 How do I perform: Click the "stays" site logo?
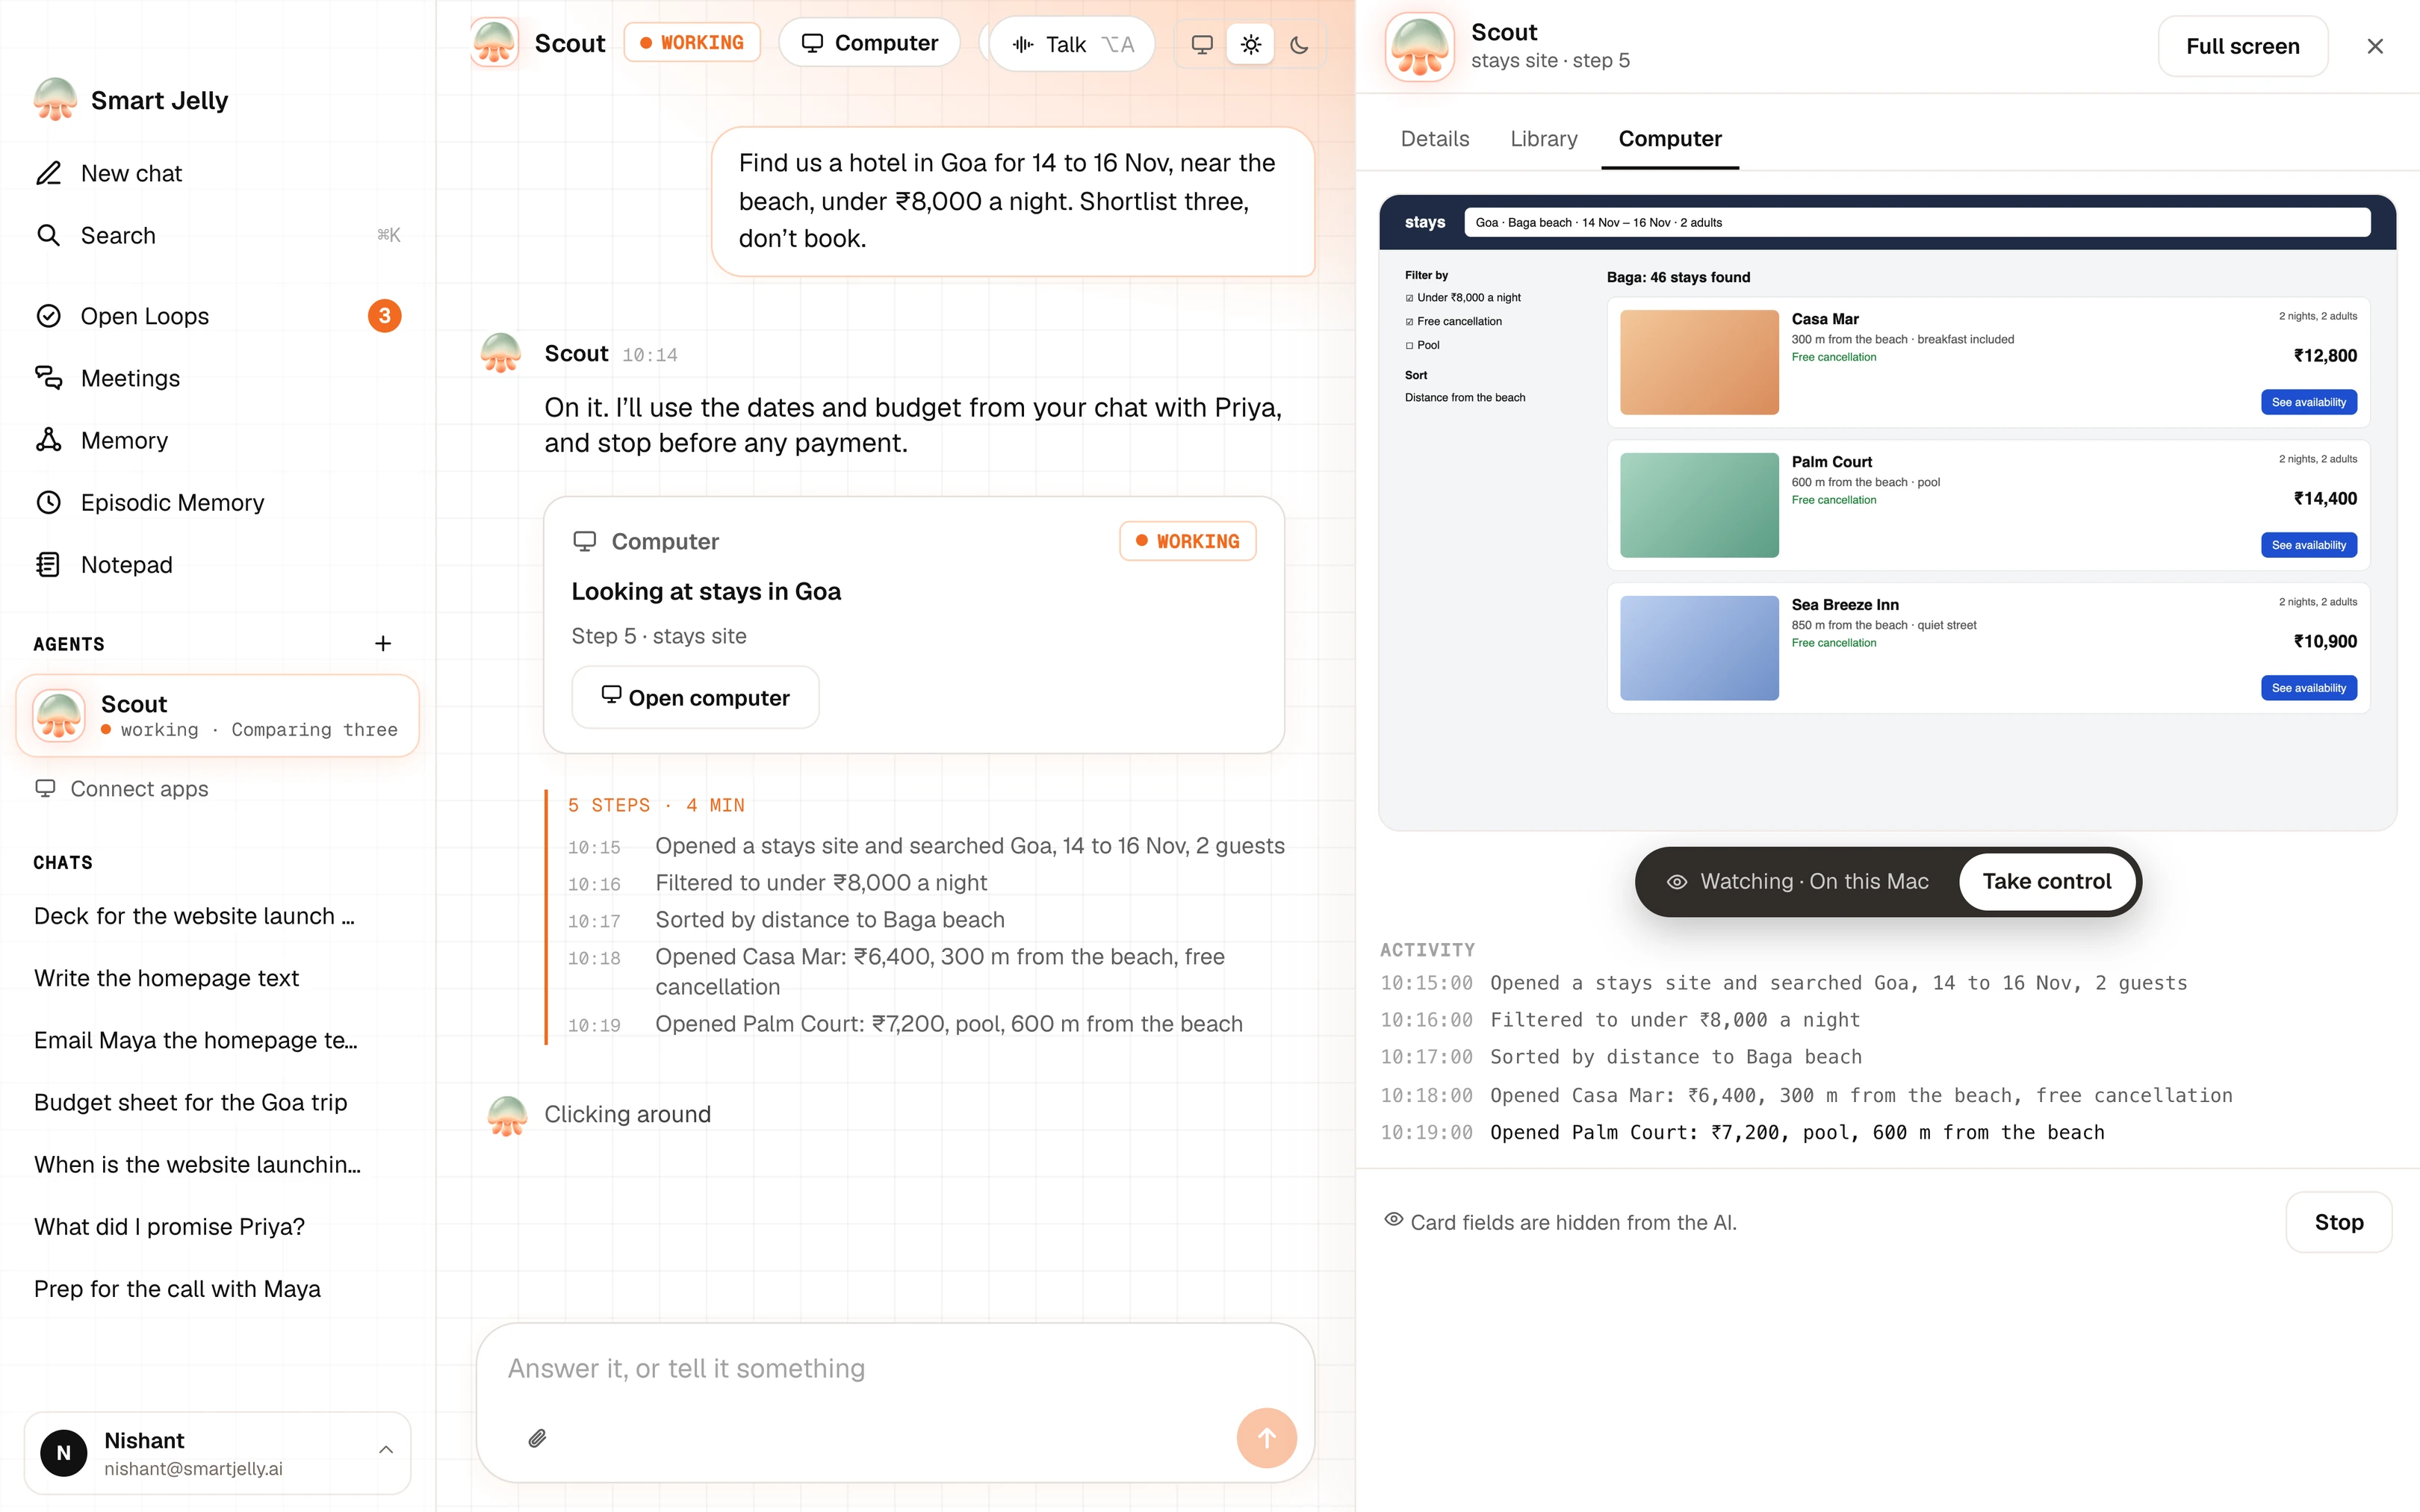(x=1424, y=222)
